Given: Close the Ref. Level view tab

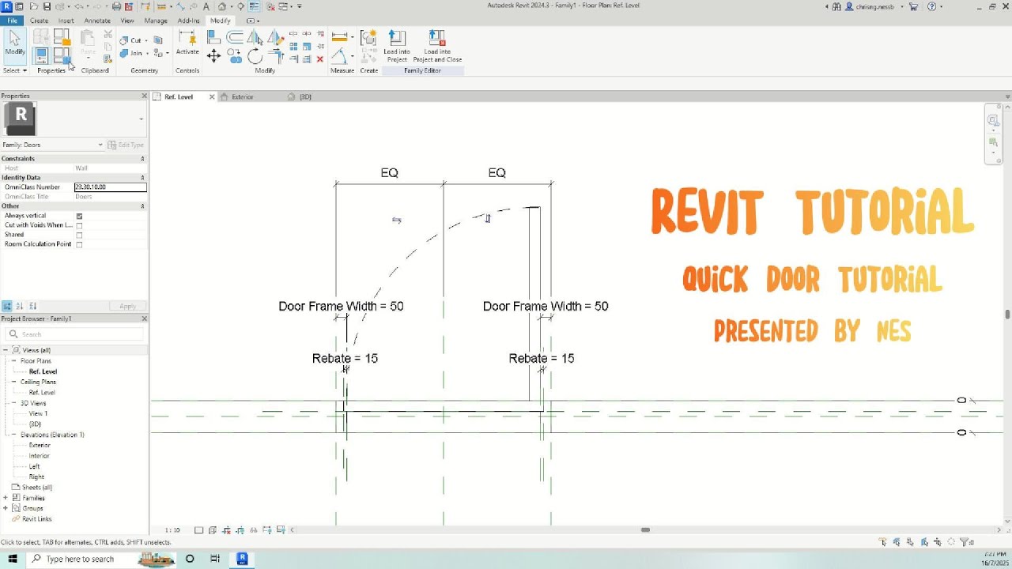Looking at the screenshot, I should click(x=212, y=96).
